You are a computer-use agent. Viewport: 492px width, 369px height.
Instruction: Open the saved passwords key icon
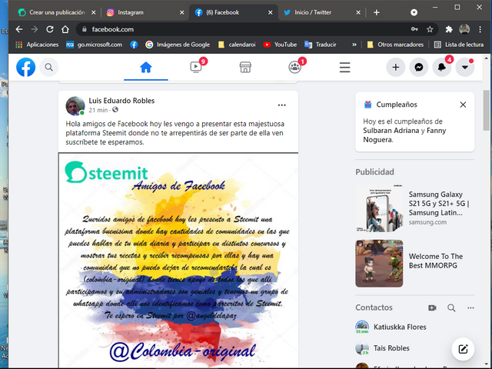(414, 29)
